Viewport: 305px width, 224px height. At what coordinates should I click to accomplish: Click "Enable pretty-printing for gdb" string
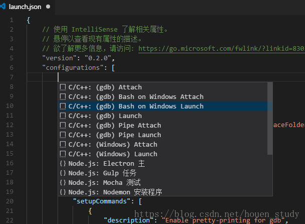click(223, 220)
